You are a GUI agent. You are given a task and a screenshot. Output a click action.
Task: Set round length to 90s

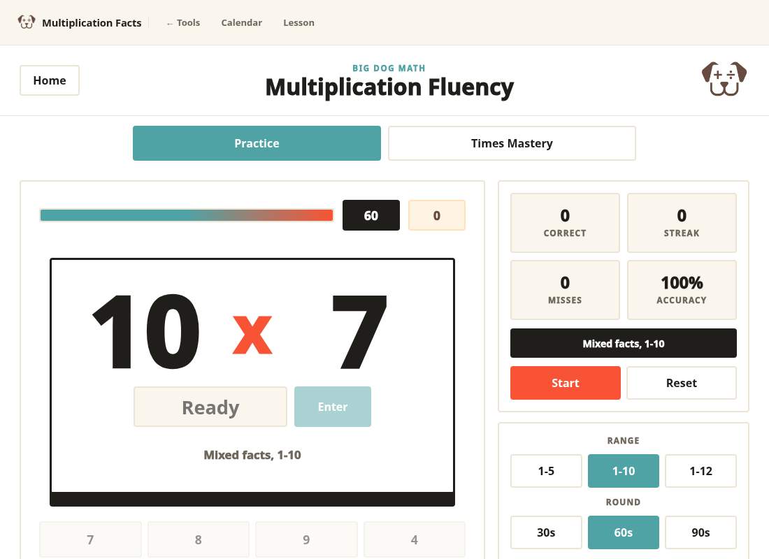pos(700,532)
